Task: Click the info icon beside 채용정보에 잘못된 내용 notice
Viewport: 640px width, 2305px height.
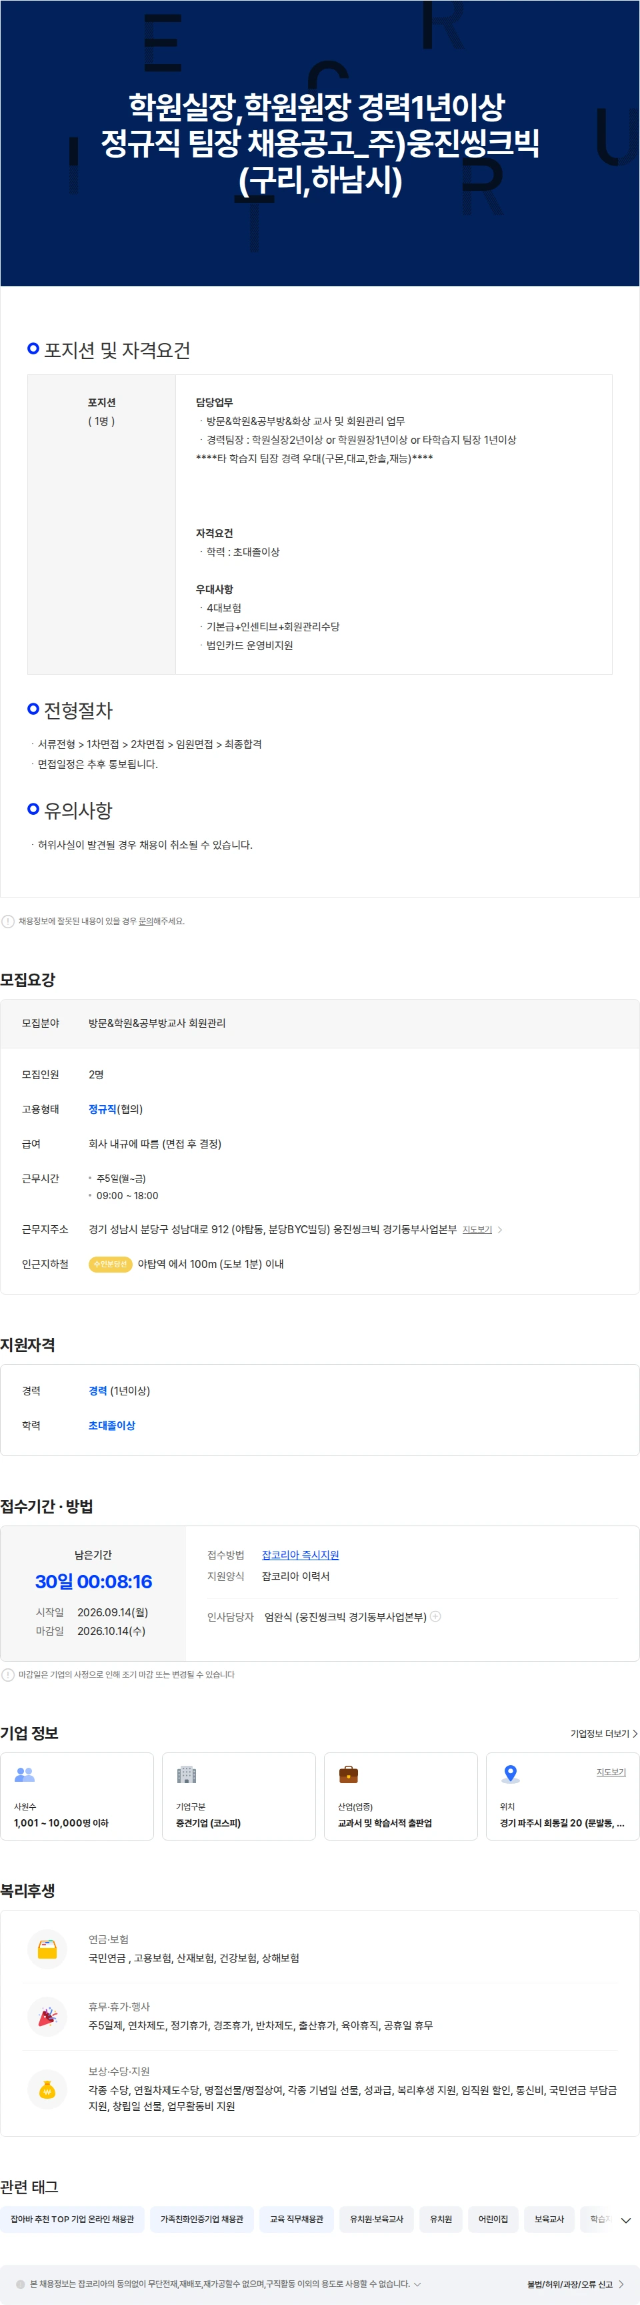Action: [x=8, y=921]
